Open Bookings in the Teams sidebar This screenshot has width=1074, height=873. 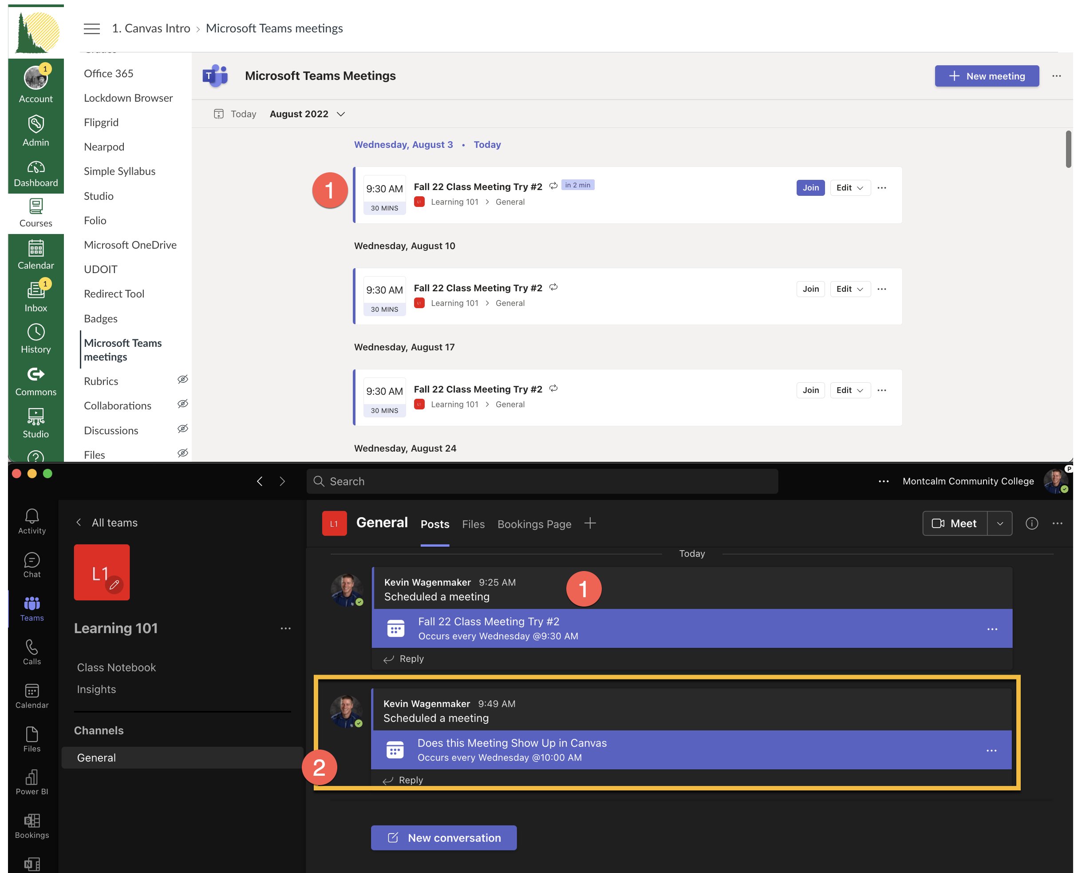[32, 826]
